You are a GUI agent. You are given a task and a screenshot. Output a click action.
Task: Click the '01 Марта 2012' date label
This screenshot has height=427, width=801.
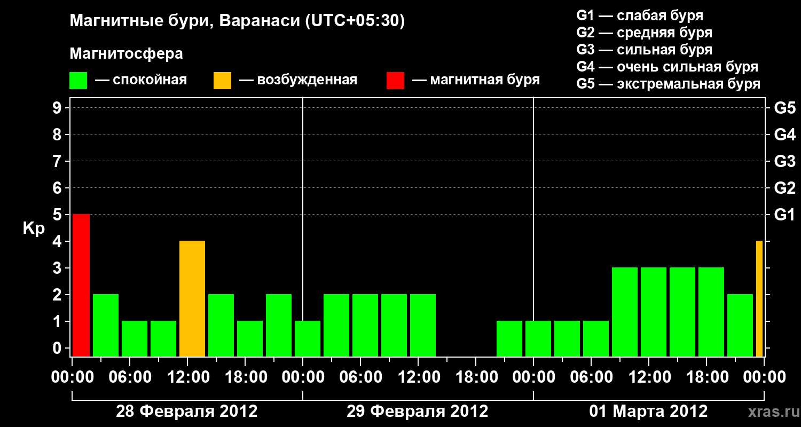(x=648, y=412)
